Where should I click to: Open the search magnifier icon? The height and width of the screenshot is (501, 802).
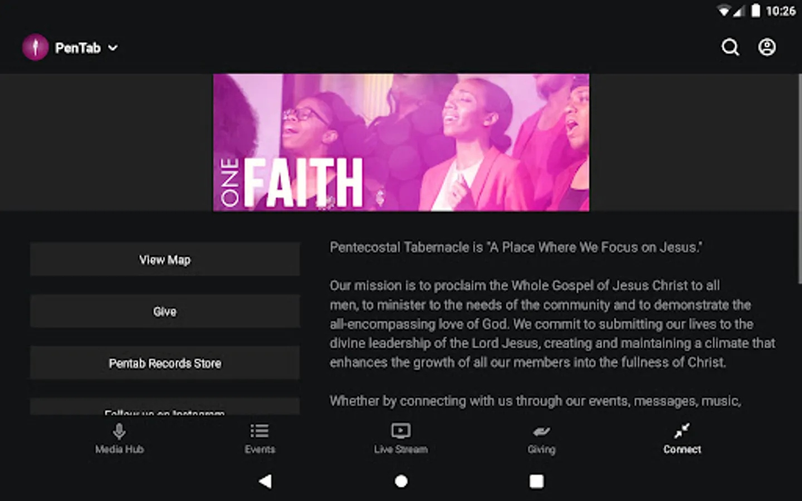pos(730,47)
